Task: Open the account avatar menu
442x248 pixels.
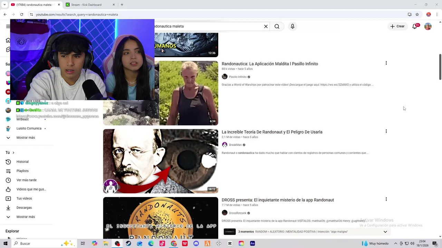Action: (428, 26)
